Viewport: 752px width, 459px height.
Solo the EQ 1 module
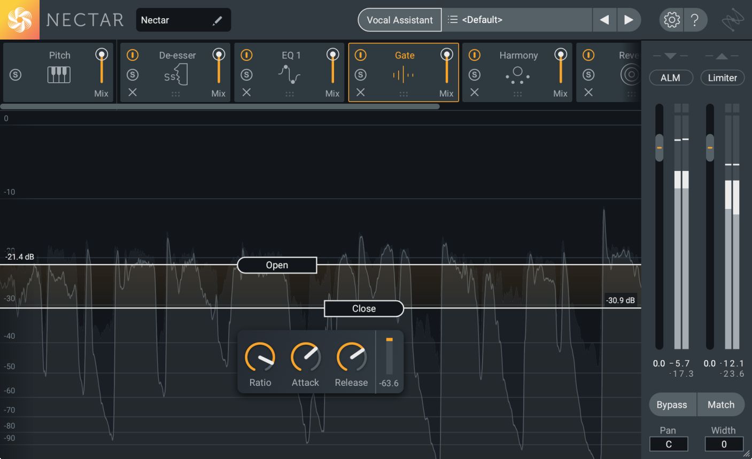(246, 75)
